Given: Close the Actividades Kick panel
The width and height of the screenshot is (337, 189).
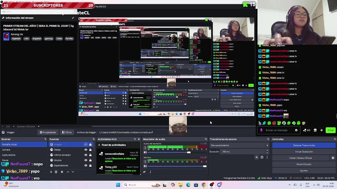Looking at the screenshot, I should click(x=139, y=139).
